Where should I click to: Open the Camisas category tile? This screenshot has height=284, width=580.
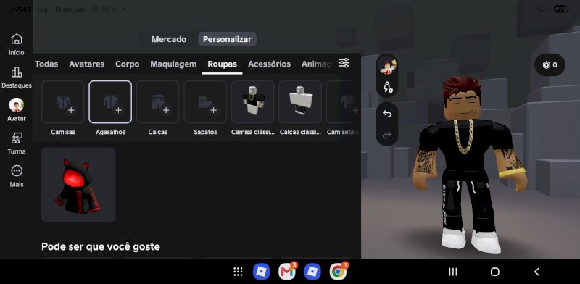pyautogui.click(x=63, y=102)
